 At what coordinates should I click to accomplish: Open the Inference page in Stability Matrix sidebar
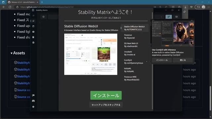click(33, 26)
